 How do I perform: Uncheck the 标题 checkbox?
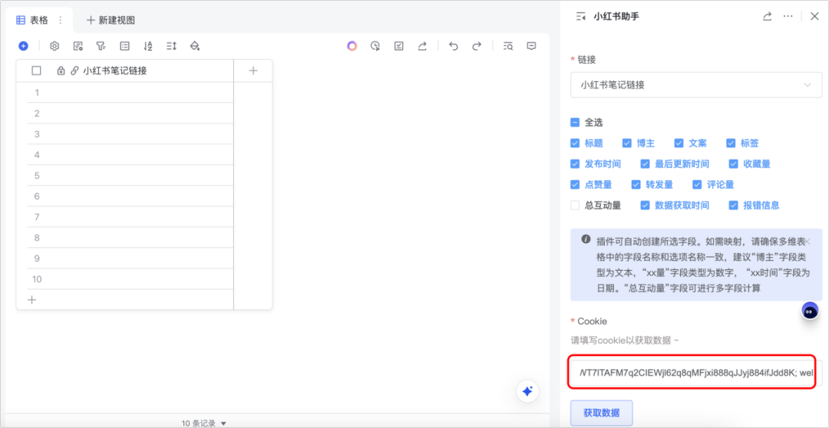tap(575, 143)
